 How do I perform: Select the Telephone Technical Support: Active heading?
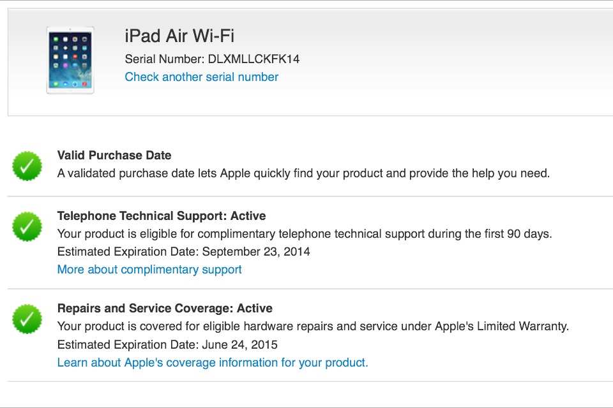[162, 216]
